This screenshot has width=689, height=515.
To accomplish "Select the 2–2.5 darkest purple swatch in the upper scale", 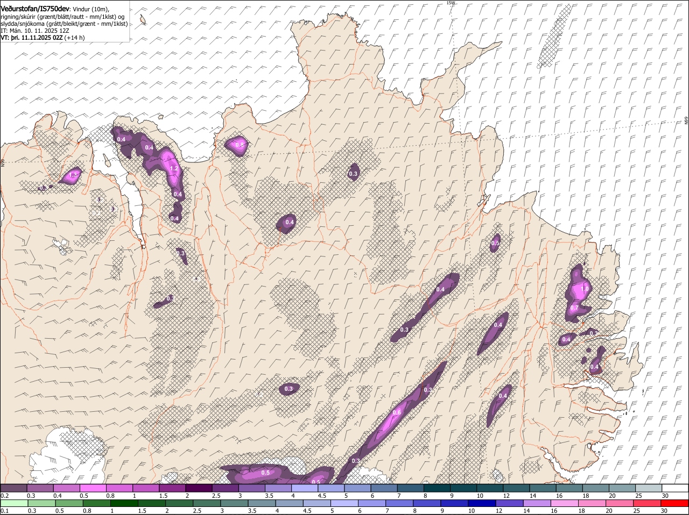I will [199, 488].
